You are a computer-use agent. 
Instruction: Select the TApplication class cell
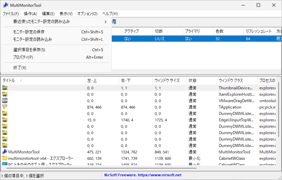[230, 107]
